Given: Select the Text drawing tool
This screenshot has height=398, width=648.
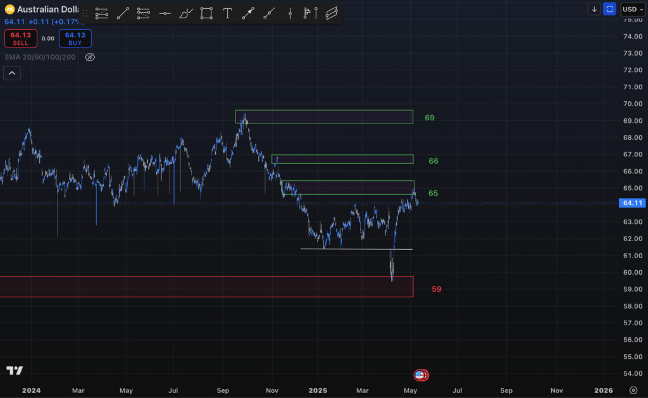Looking at the screenshot, I should 227,13.
